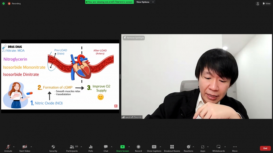The width and height of the screenshot is (273, 153).
Task: Open Breakout Rooms
Action: pyautogui.click(x=172, y=147)
